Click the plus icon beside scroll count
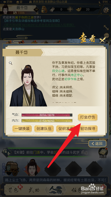This screenshot has height=197, width=111. 70,9
